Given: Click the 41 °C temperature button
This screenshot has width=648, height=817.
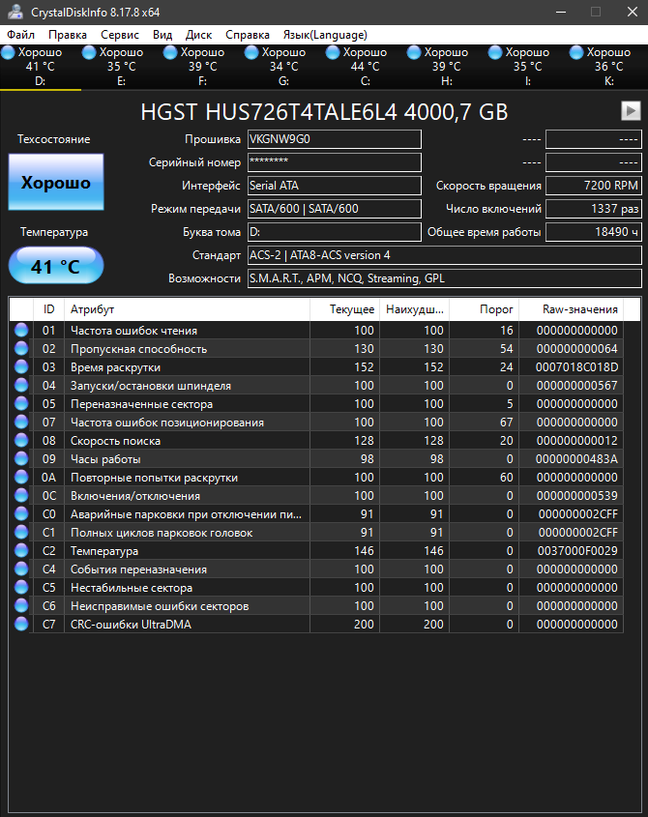Looking at the screenshot, I should point(56,266).
